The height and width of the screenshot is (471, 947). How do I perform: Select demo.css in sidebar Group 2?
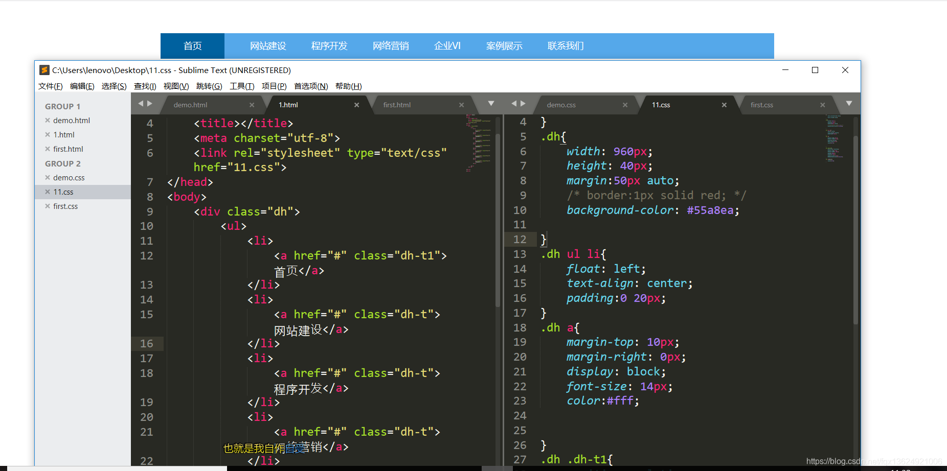69,178
